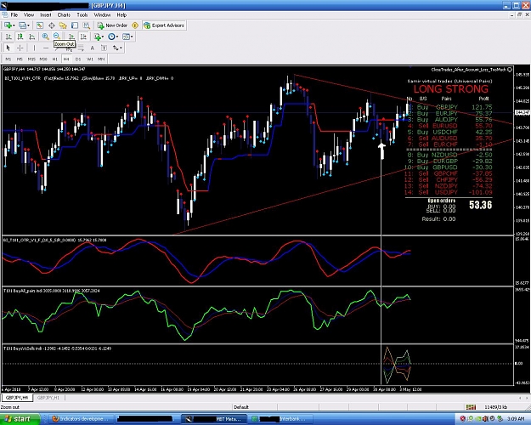
Task: Open the indicators list icon
Action: click(98, 37)
